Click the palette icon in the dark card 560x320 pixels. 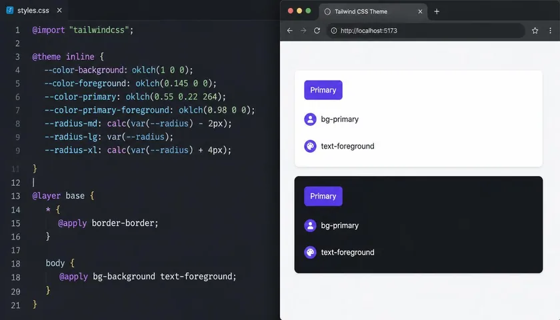point(310,252)
